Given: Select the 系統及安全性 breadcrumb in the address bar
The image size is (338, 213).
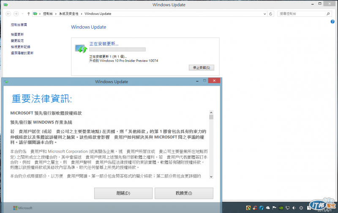Looking at the screenshot, I should pos(68,14).
